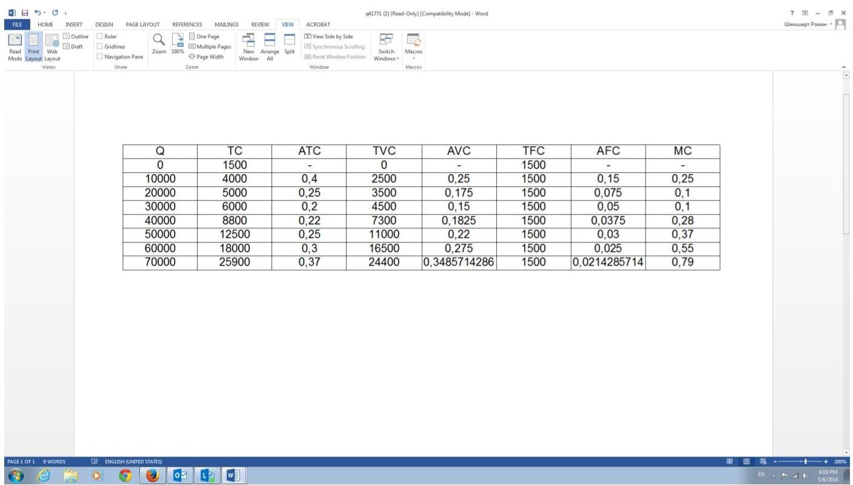This screenshot has height=485, width=853.
Task: Open Firefox from the taskbar
Action: pyautogui.click(x=153, y=476)
